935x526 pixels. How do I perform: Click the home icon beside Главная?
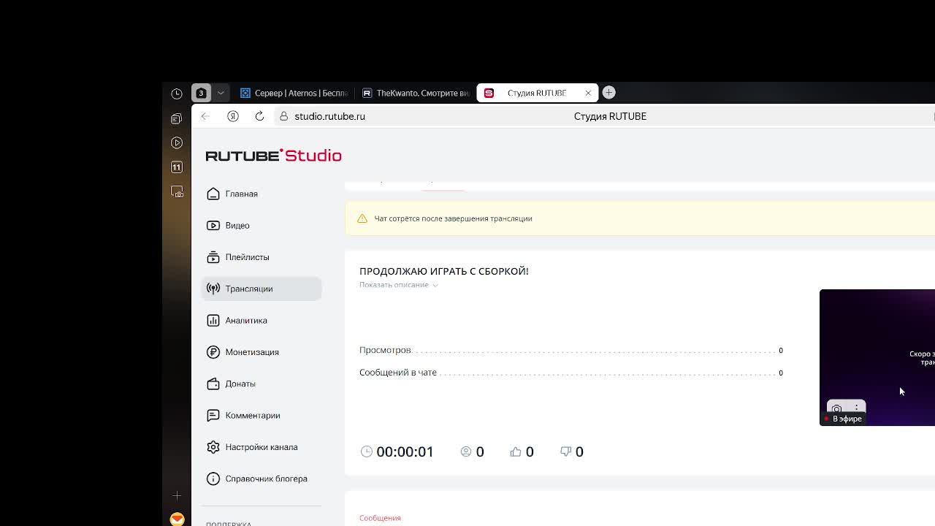coord(213,194)
